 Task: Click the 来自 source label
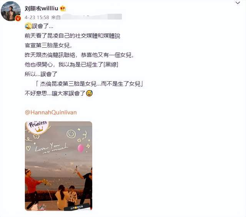(56, 17)
